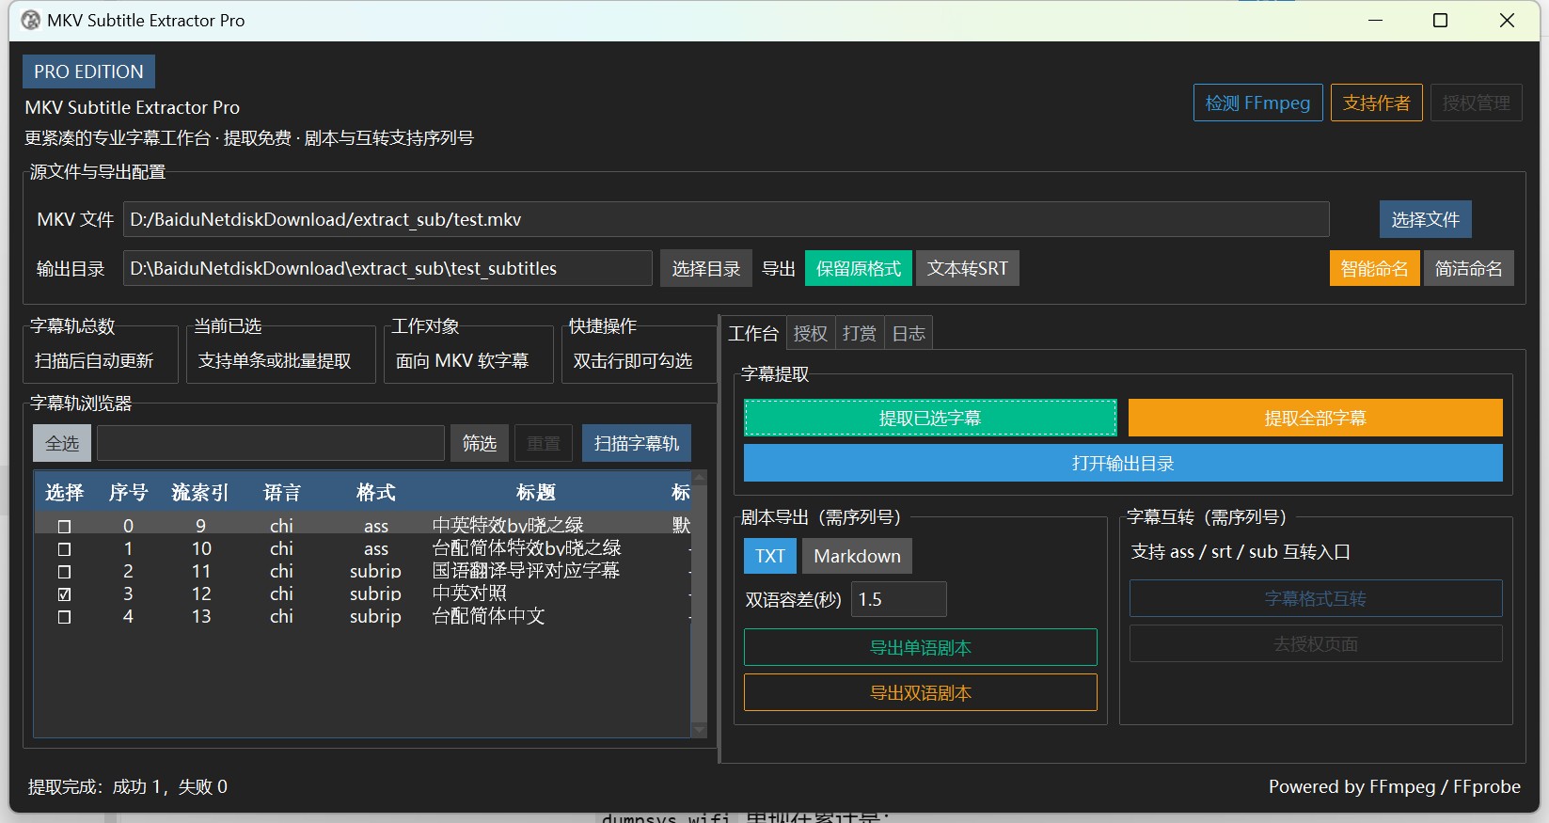
Task: Tick the checkbox for 台配简体中文 track
Action: (x=64, y=617)
